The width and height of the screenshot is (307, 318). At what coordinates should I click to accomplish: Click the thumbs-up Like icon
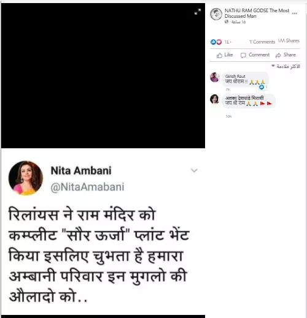[219, 55]
